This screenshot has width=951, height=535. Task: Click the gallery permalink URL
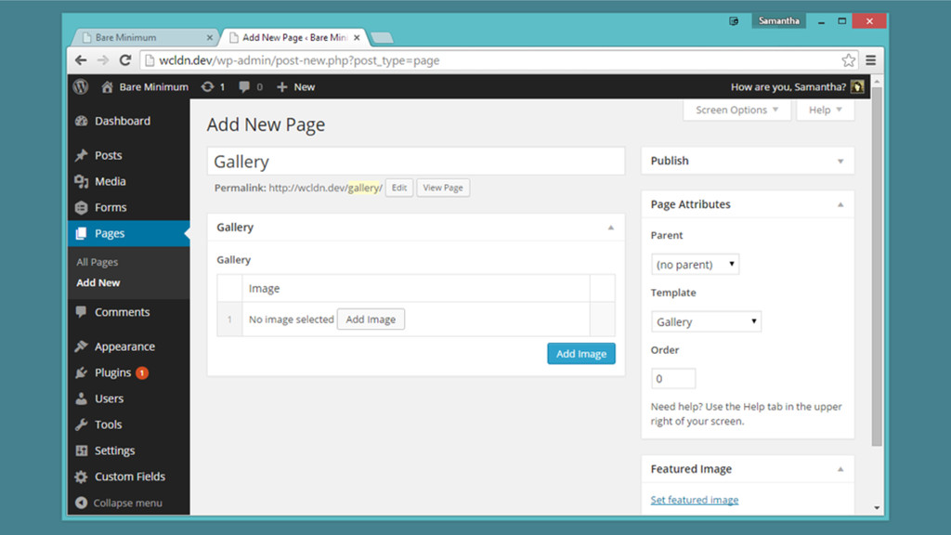(326, 188)
